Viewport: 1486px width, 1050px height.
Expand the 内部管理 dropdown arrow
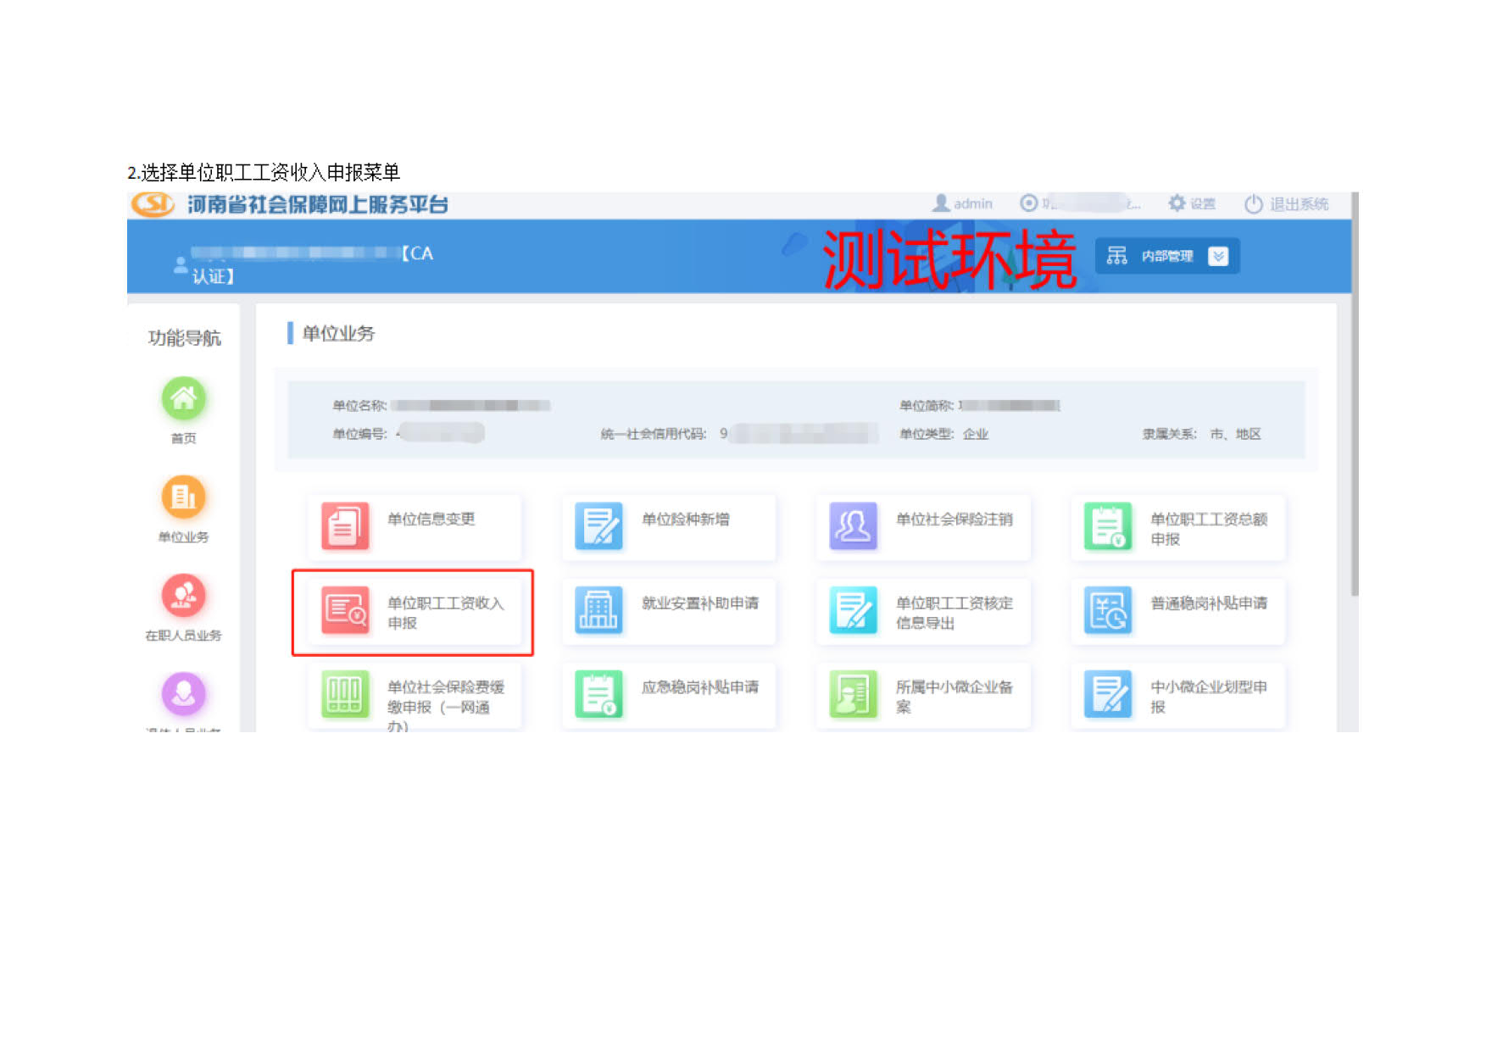click(x=1218, y=256)
